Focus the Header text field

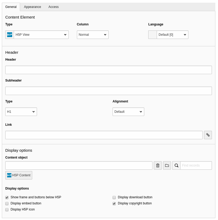point(109,70)
